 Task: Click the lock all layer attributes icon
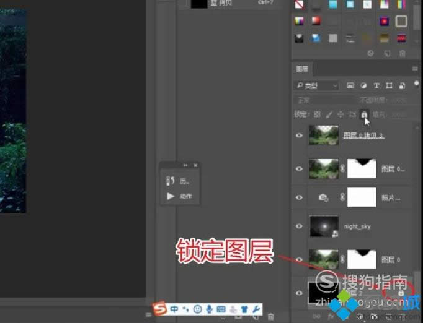coord(364,114)
